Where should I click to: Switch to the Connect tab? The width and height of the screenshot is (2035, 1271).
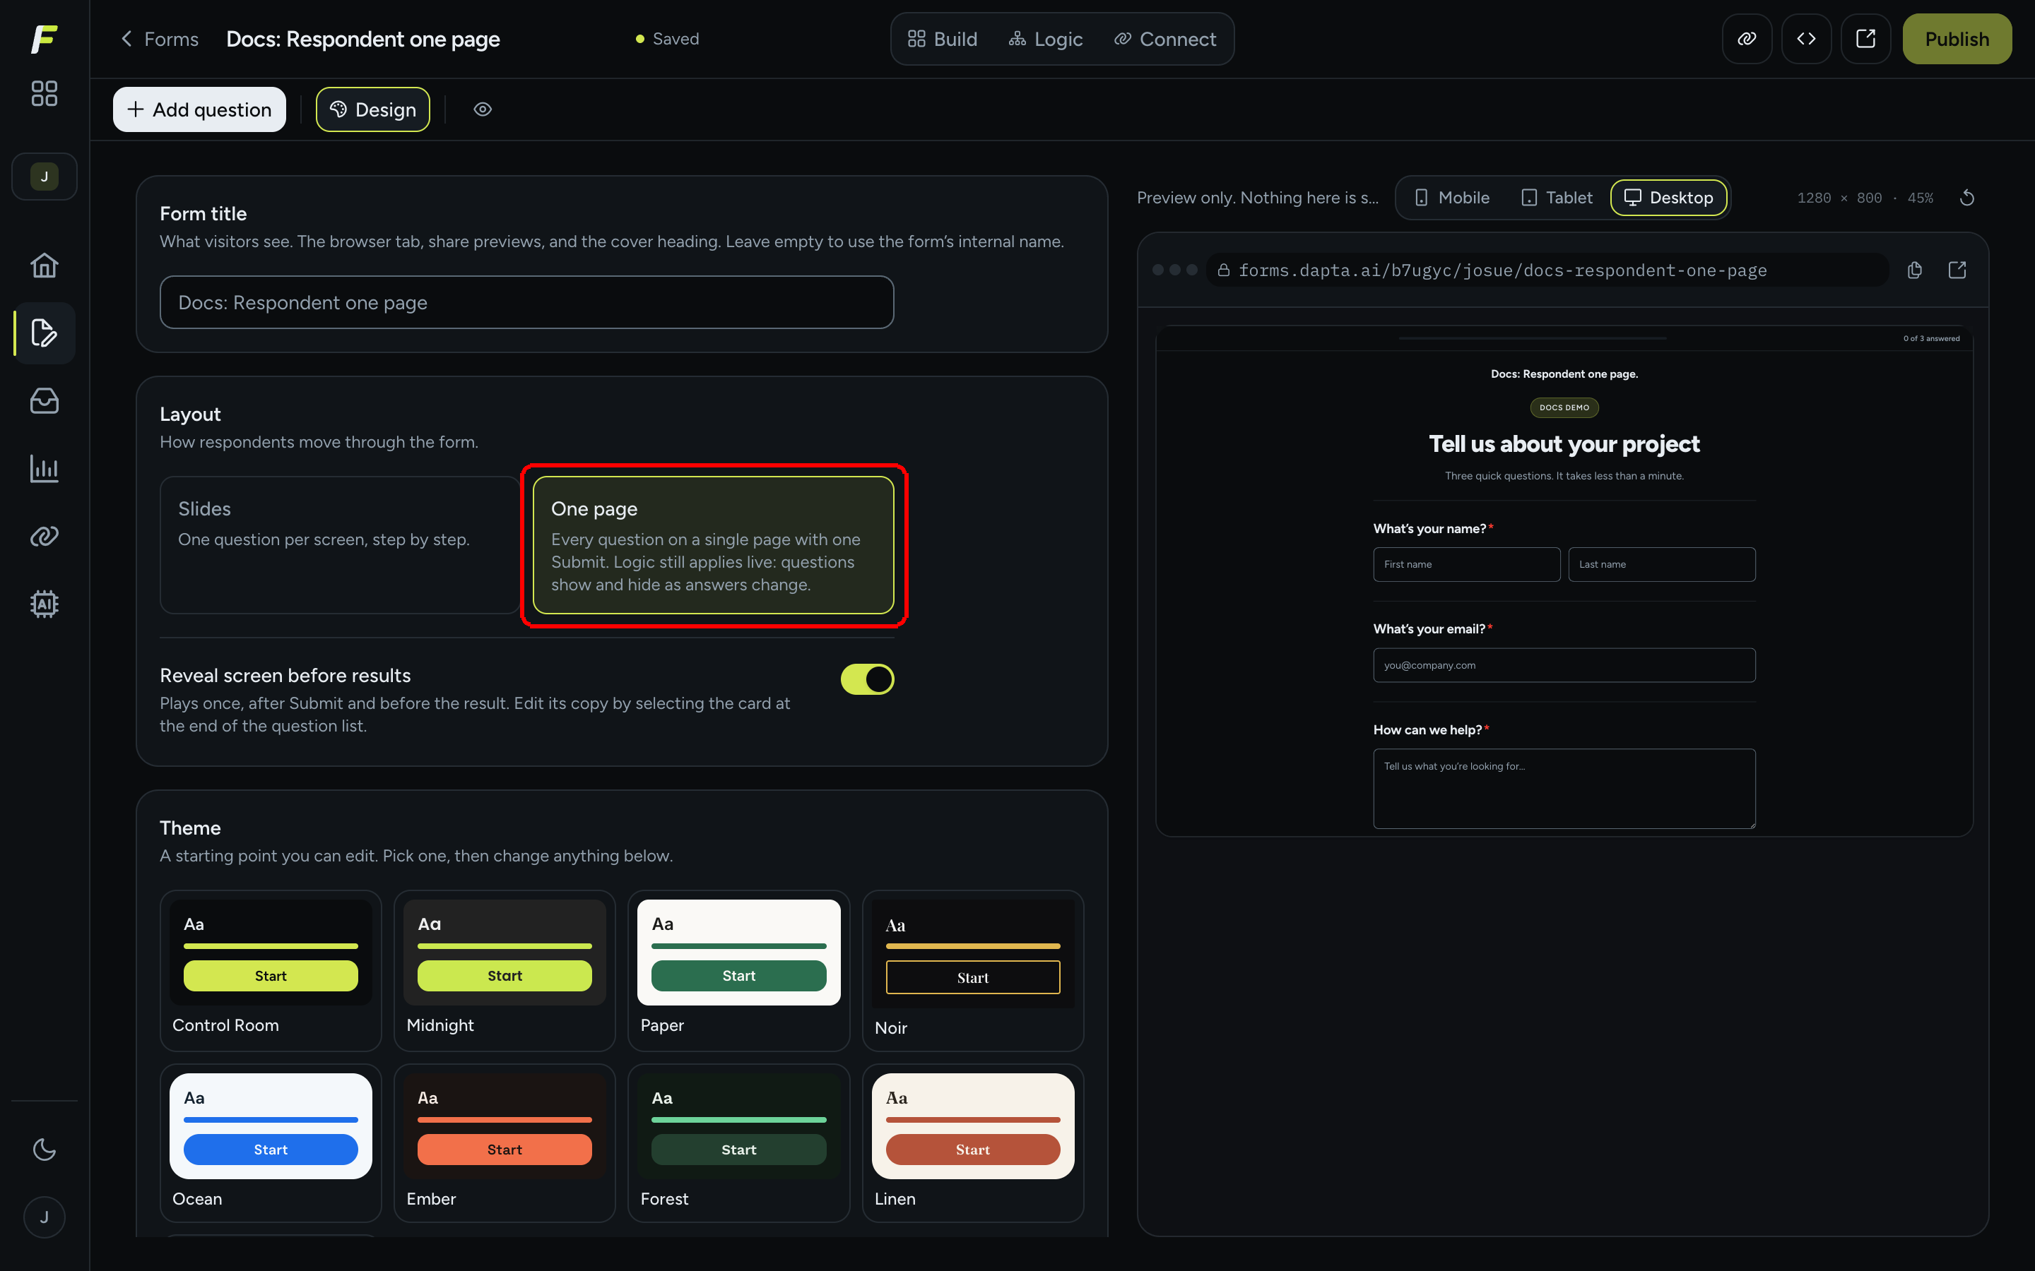coord(1164,39)
